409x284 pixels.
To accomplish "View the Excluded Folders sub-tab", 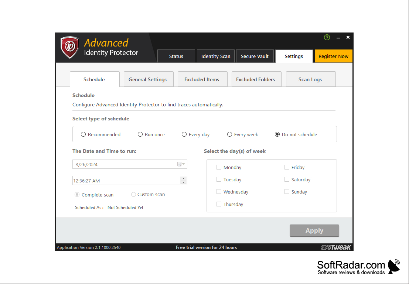I will click(256, 79).
